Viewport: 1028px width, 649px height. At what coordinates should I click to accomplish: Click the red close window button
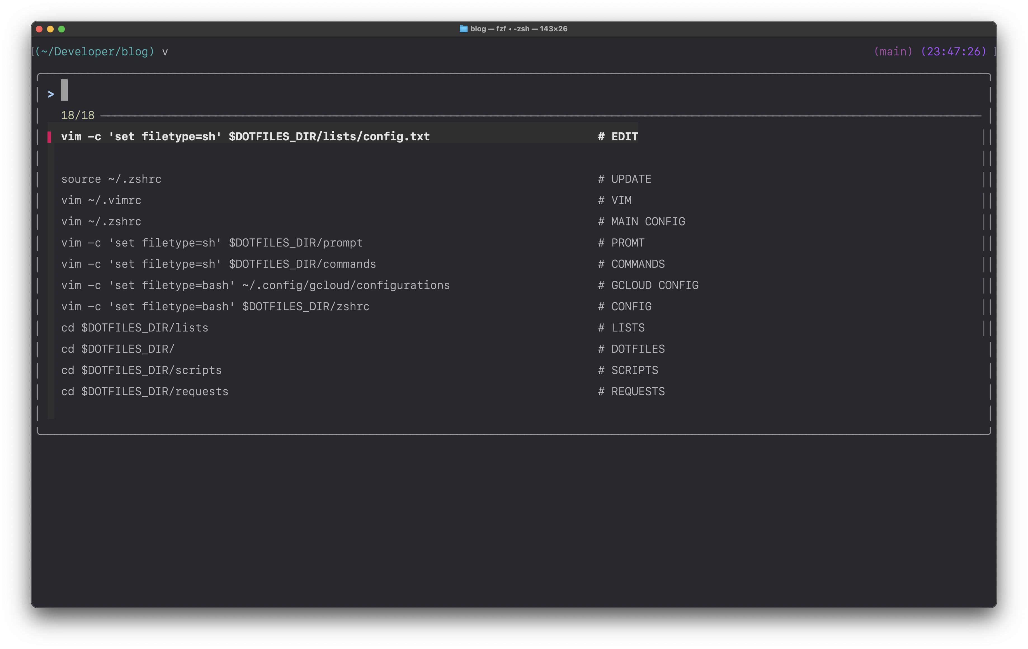[x=39, y=29]
